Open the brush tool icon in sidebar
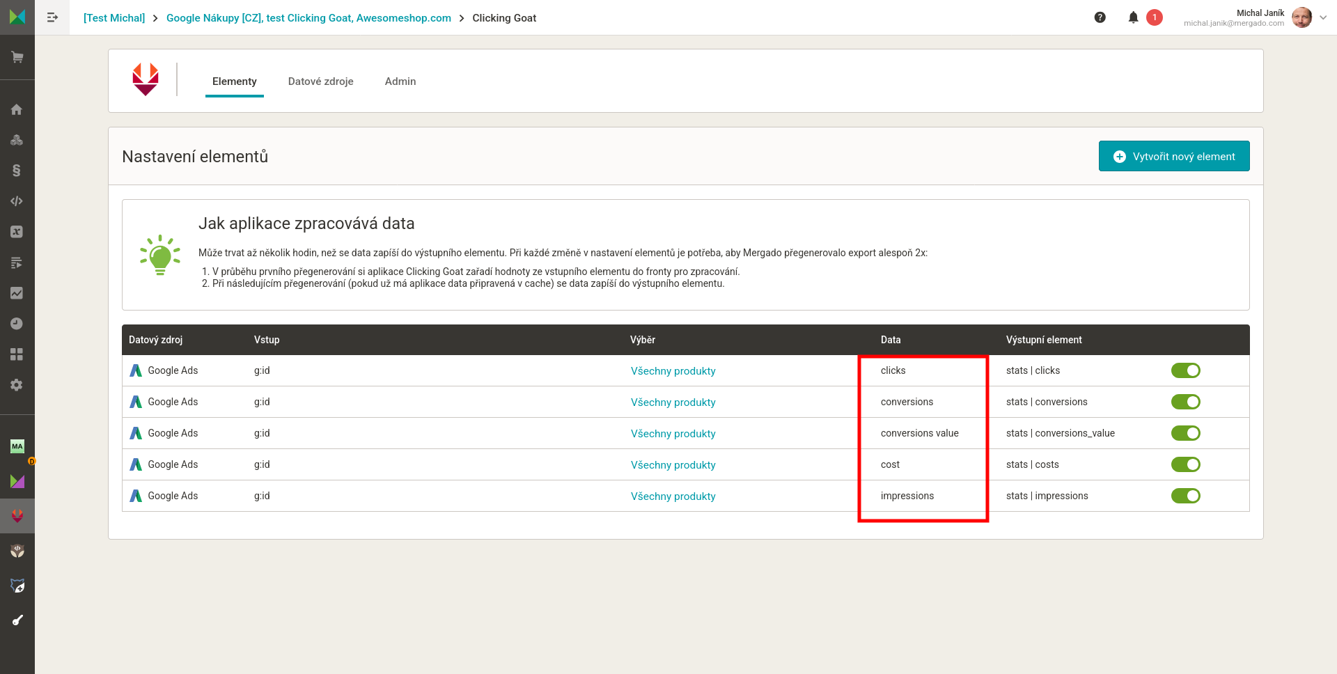 17,620
